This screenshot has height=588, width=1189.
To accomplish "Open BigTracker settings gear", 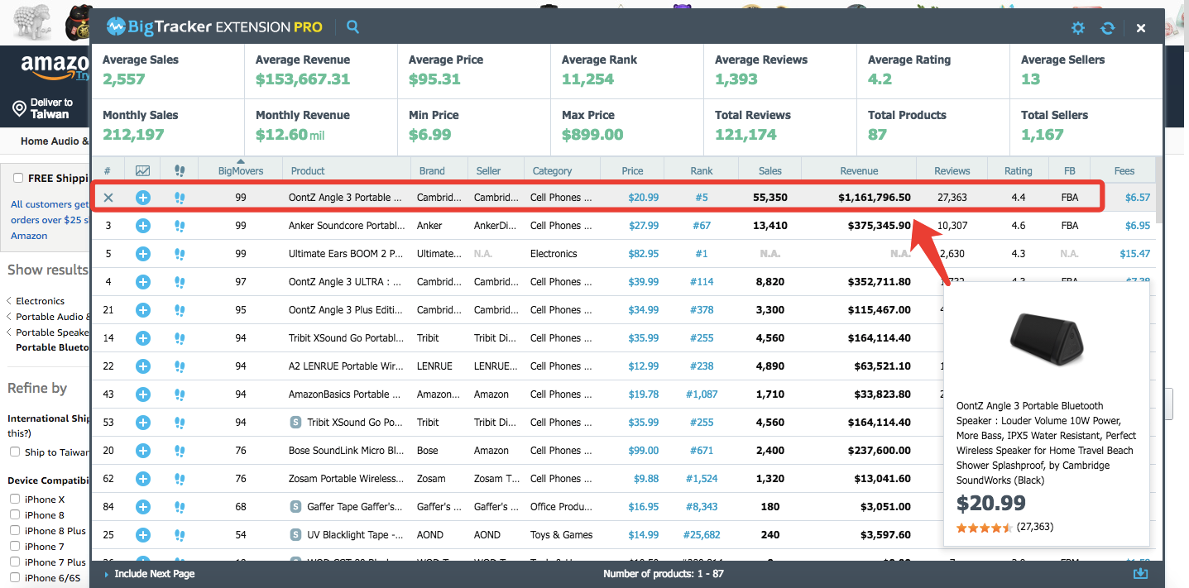I will [x=1077, y=28].
